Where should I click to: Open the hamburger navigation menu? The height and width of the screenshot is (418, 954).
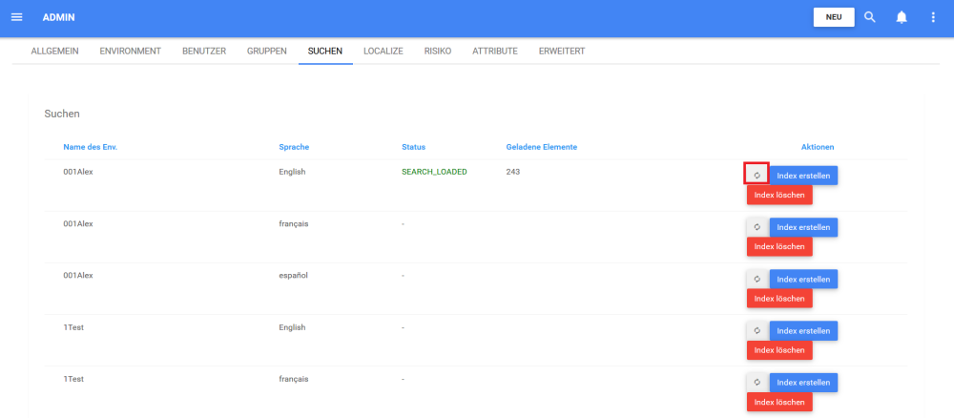17,17
